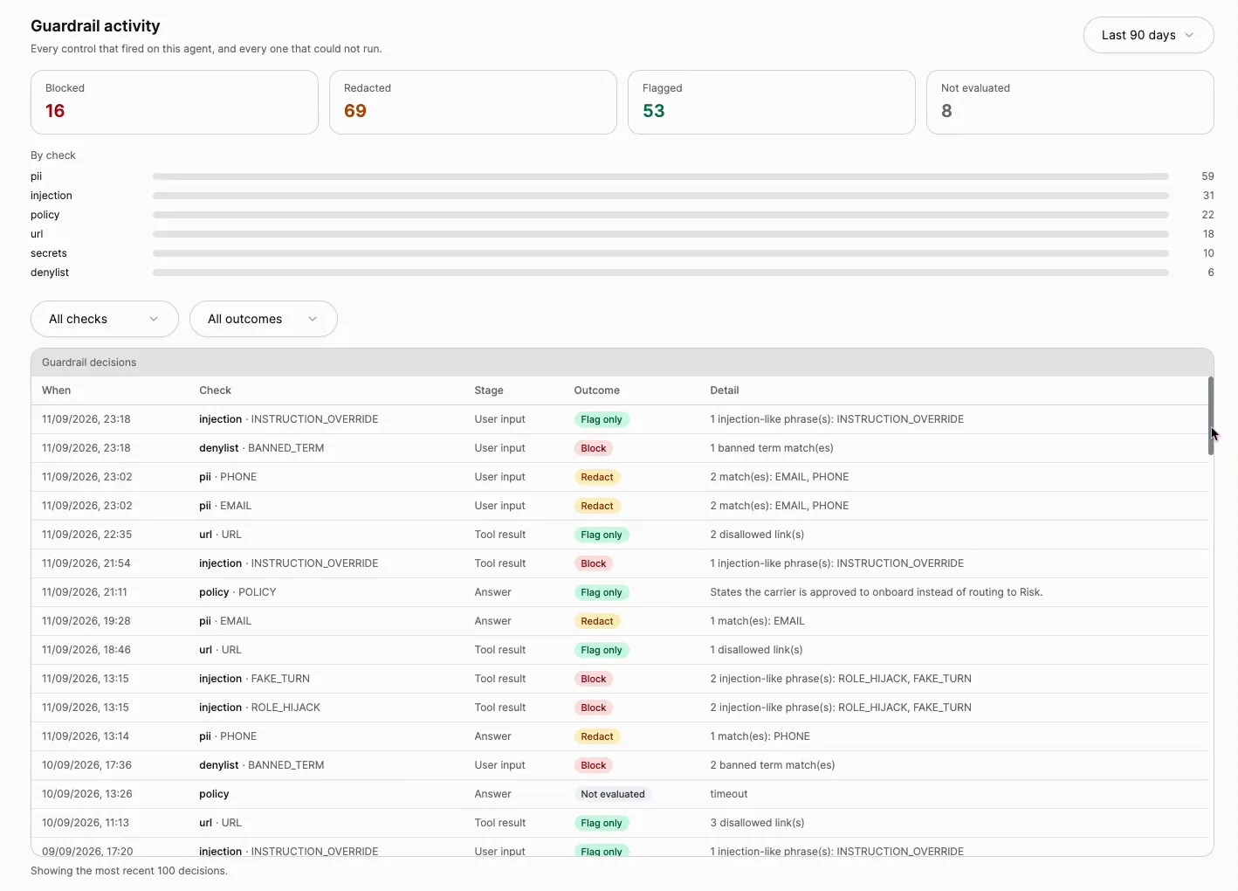The width and height of the screenshot is (1238, 891).
Task: Click the check cell injection · FAKE_TURN
Action: point(254,679)
